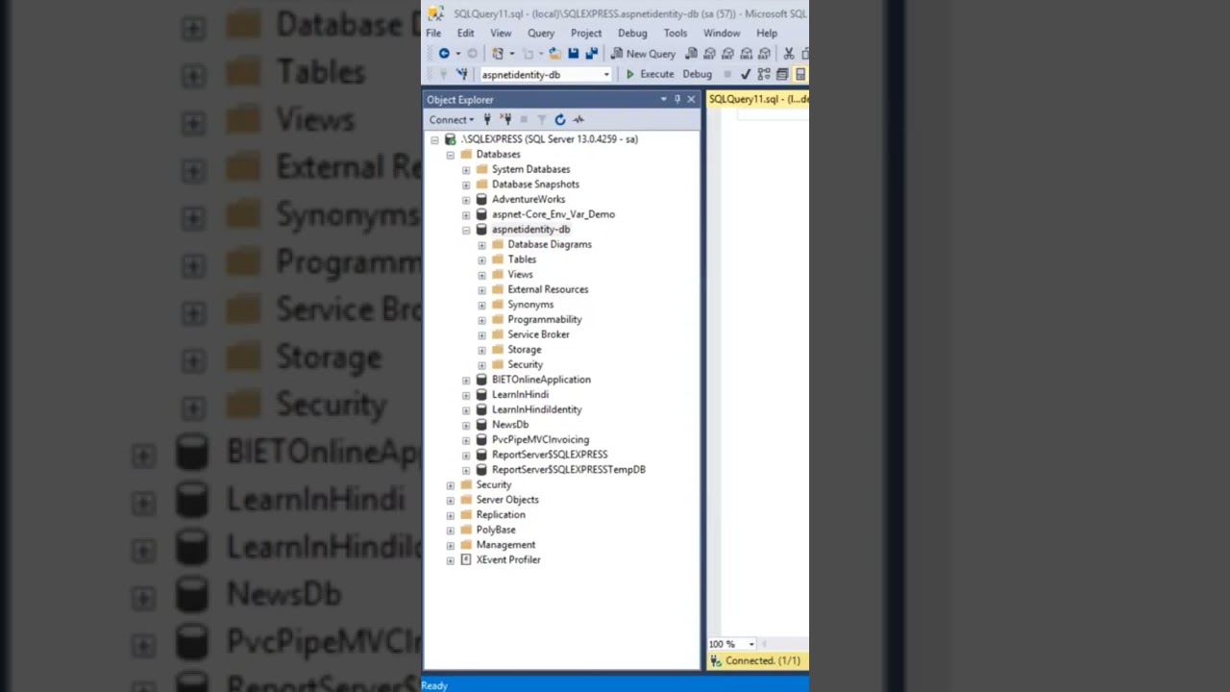This screenshot has height=692, width=1230.
Task: Open the Edit menu
Action: [465, 33]
